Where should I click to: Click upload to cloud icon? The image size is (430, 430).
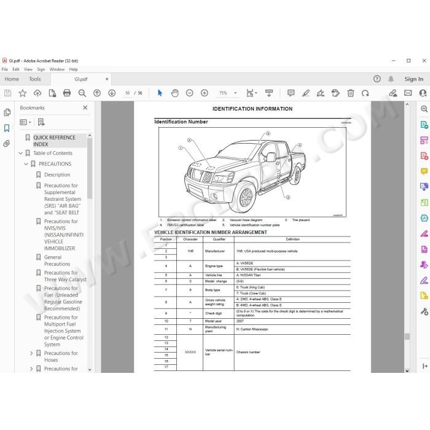pos(37,93)
